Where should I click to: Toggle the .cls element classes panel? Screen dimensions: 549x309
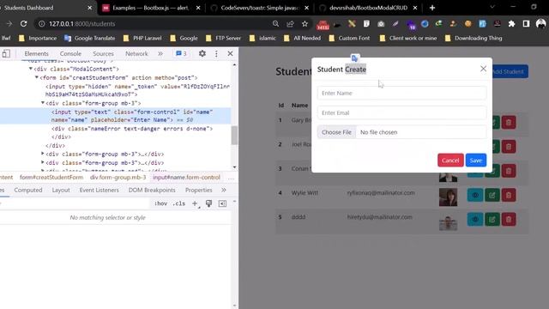pyautogui.click(x=179, y=203)
